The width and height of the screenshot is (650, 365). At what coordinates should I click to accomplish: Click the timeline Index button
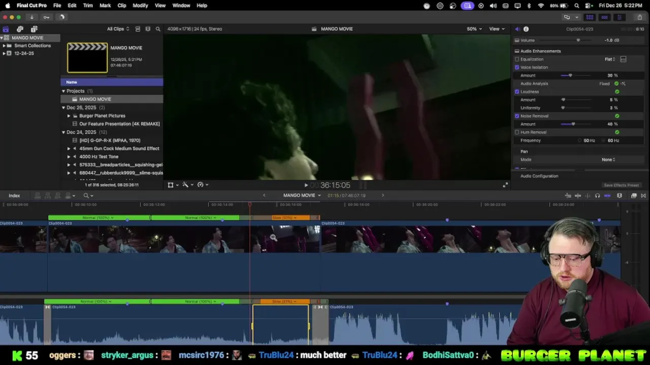click(14, 196)
